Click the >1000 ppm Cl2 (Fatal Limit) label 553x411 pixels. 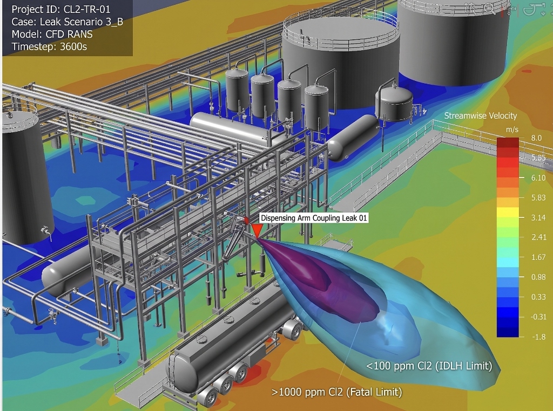(x=336, y=392)
